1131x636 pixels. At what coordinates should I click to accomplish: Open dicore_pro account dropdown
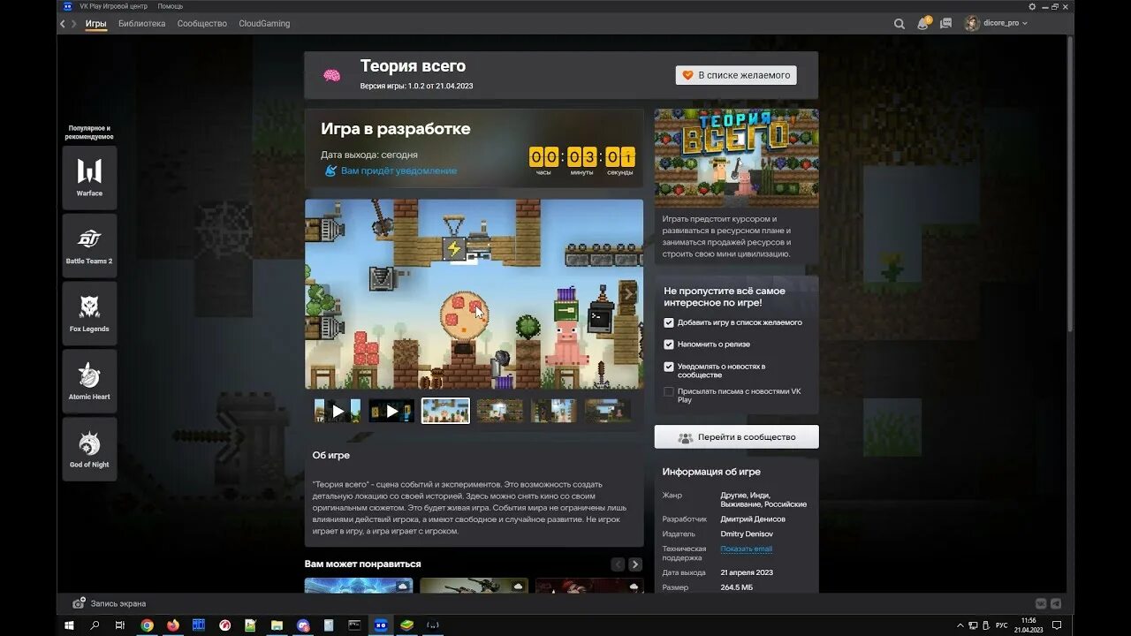tap(1025, 24)
